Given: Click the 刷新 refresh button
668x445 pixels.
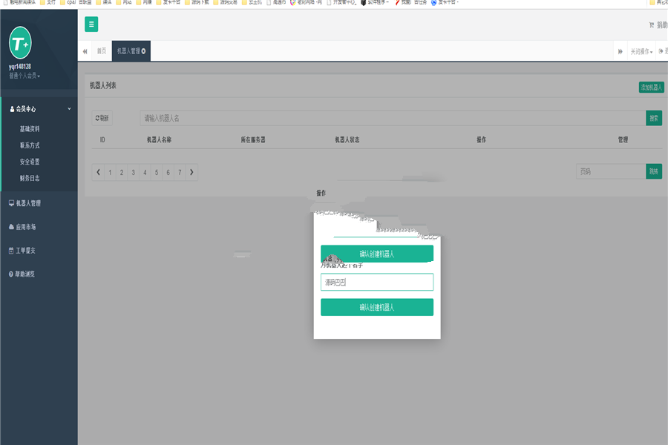Looking at the screenshot, I should pyautogui.click(x=102, y=118).
